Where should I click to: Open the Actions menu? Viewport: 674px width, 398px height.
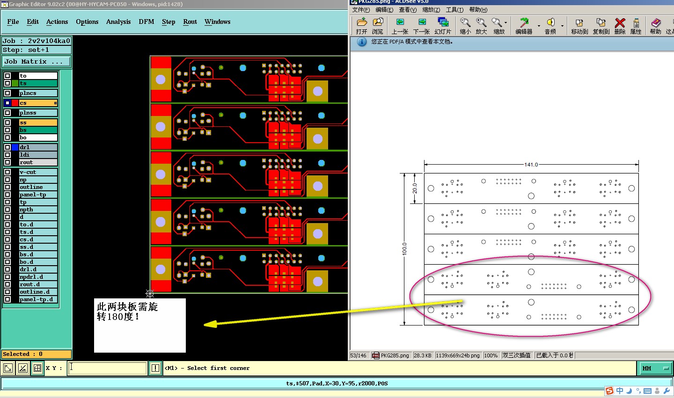click(x=57, y=22)
